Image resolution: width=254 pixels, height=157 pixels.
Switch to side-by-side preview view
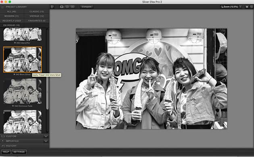click(73, 7)
